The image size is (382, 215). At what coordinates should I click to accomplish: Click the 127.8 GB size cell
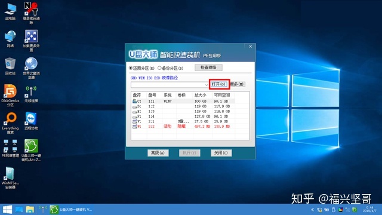click(202, 116)
